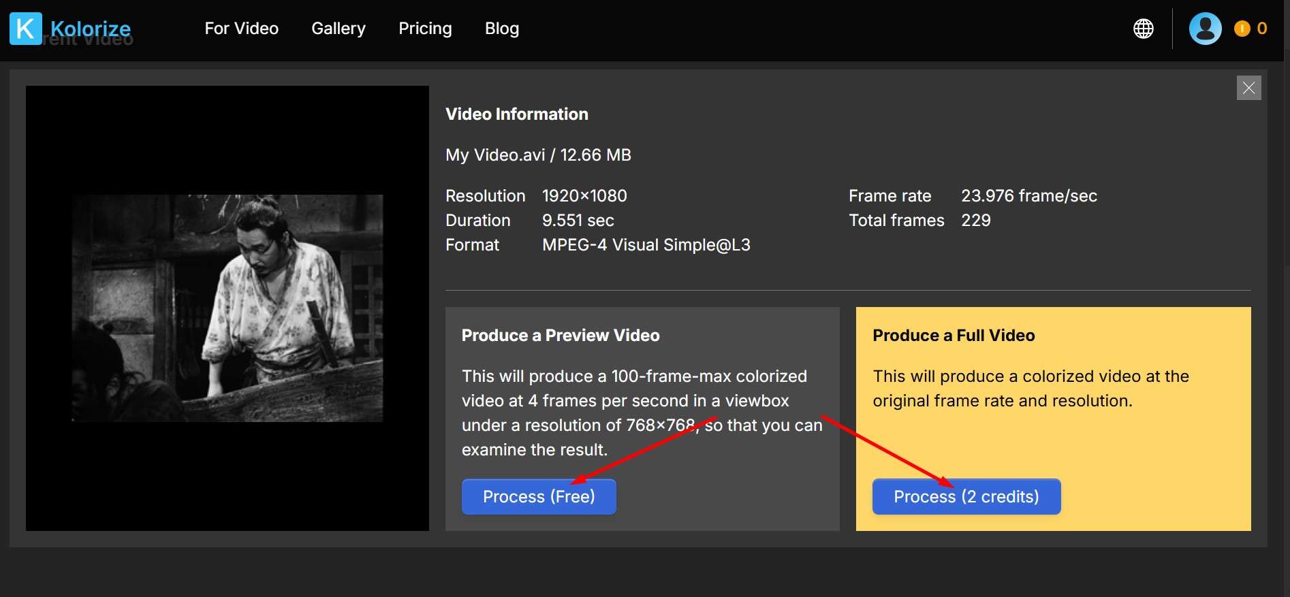This screenshot has width=1290, height=597.
Task: Click the Video Information heading
Action: click(517, 114)
